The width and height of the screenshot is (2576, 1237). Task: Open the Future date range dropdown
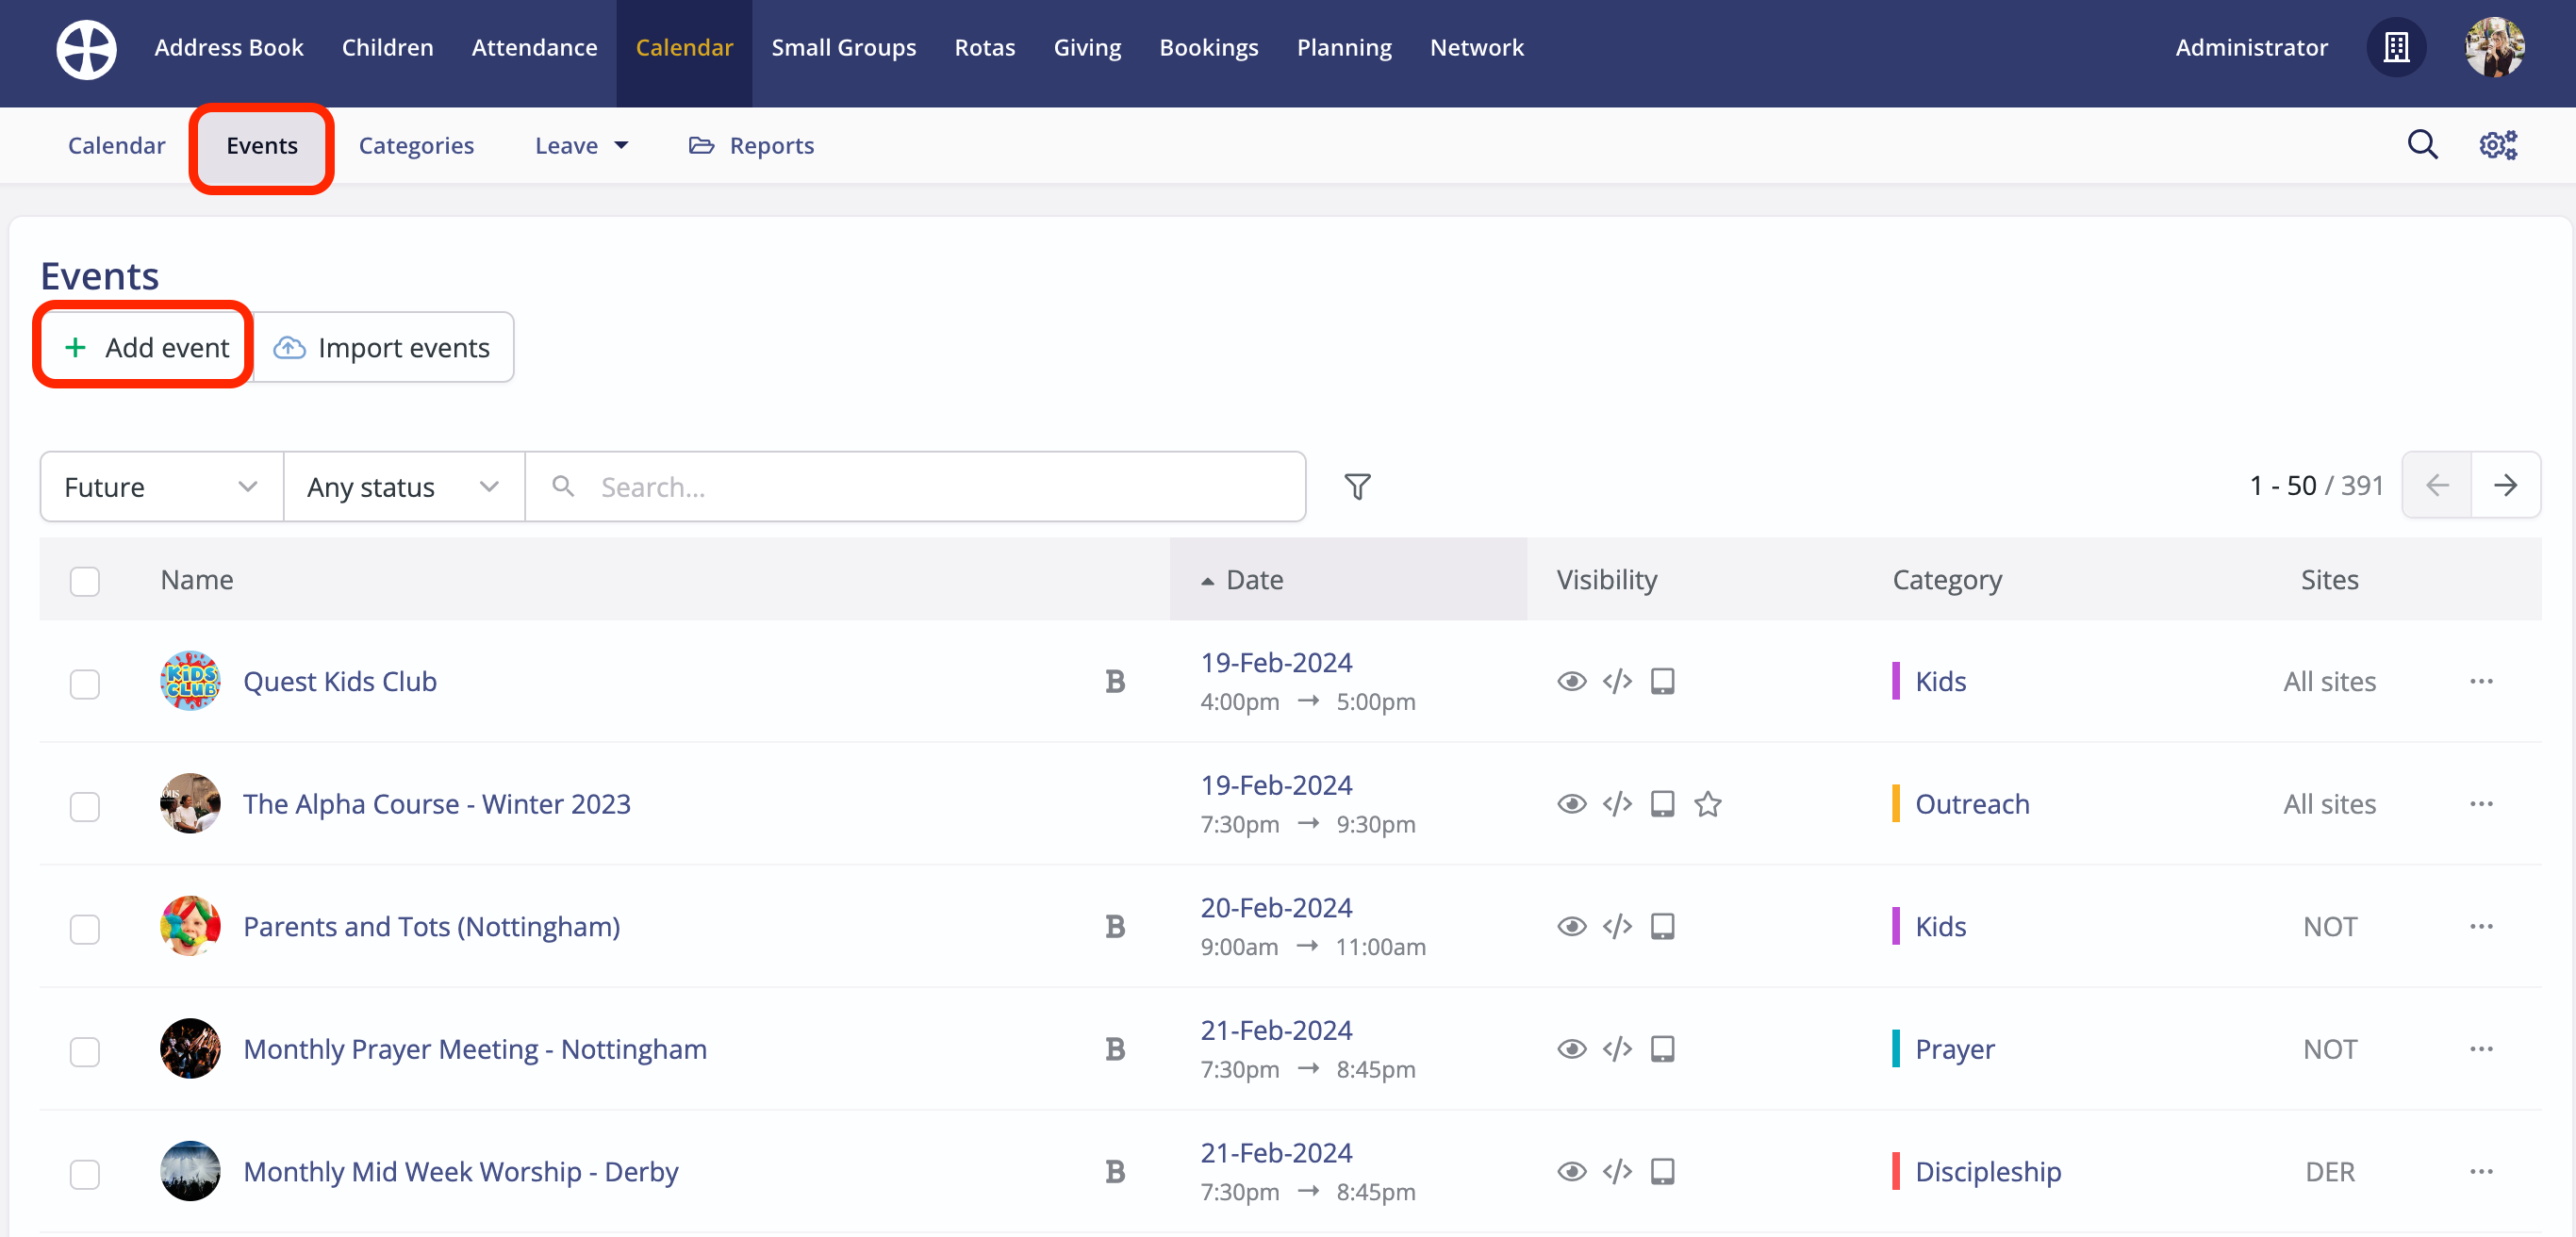(161, 487)
